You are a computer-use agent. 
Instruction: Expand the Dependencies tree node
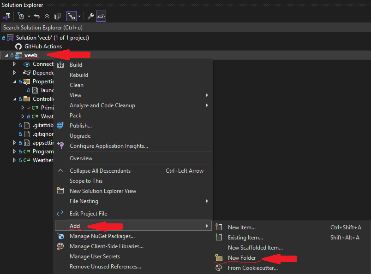point(14,73)
